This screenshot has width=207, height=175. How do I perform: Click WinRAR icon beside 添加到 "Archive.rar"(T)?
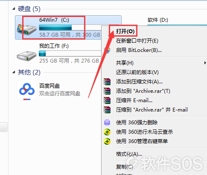[107, 91]
